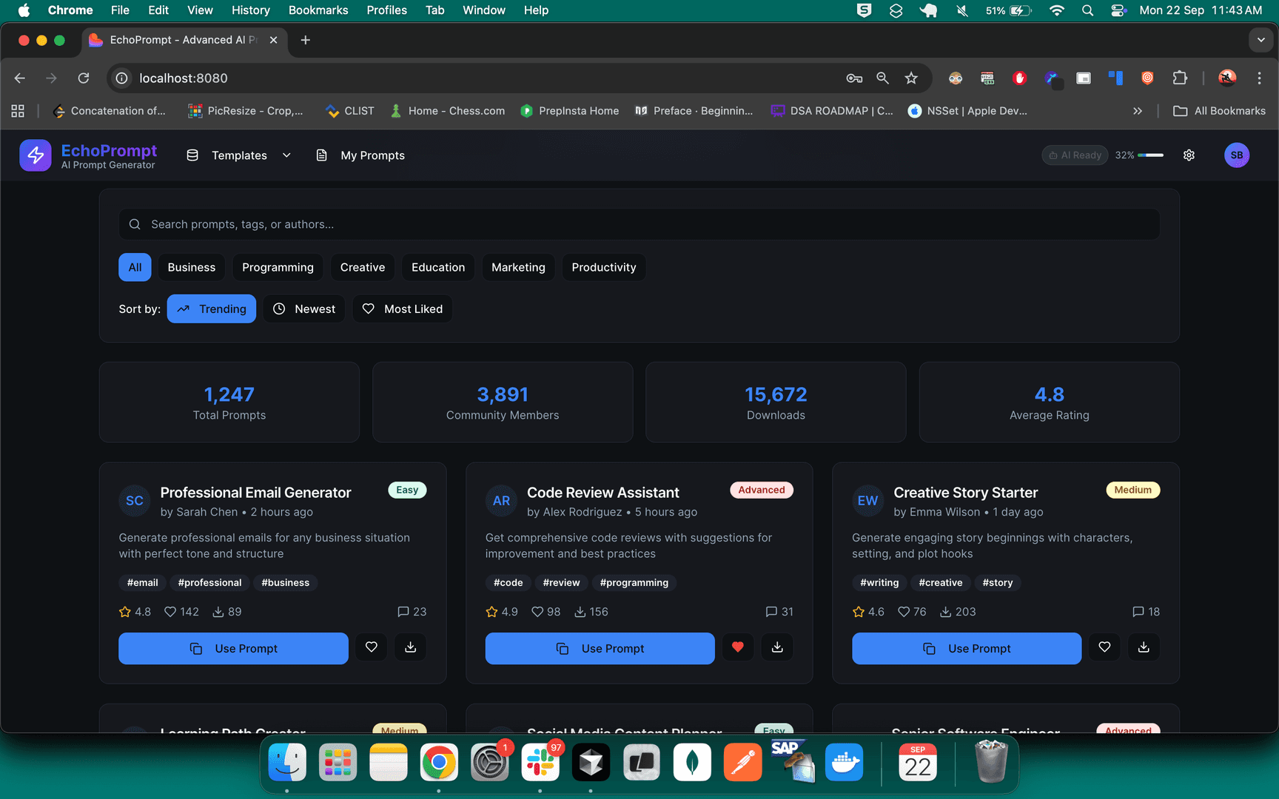
Task: Like the Professional Email Generator prompt
Action: coord(372,647)
